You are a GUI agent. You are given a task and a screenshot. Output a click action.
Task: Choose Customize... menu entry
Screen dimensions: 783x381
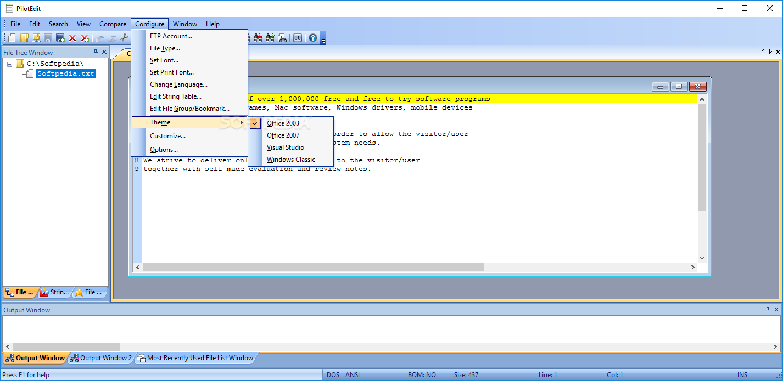pyautogui.click(x=189, y=136)
